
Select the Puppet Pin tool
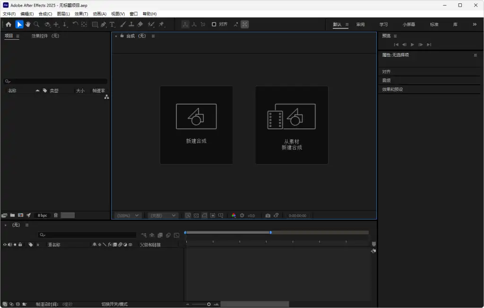[162, 25]
